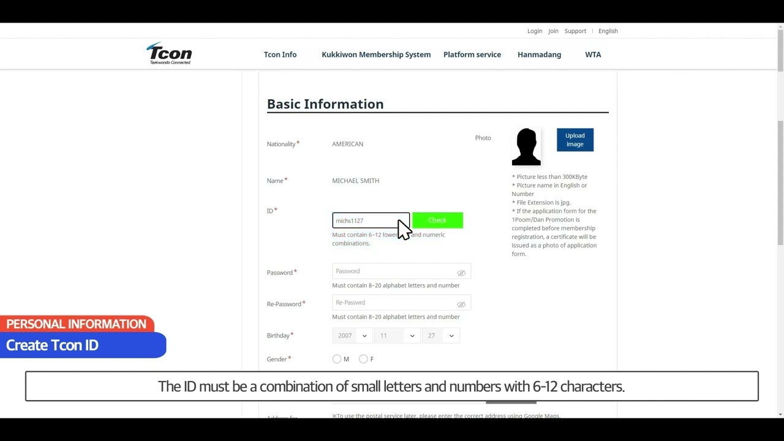This screenshot has height=441, width=784.
Task: Click the page vertical scrollbar
Action: pos(780,221)
